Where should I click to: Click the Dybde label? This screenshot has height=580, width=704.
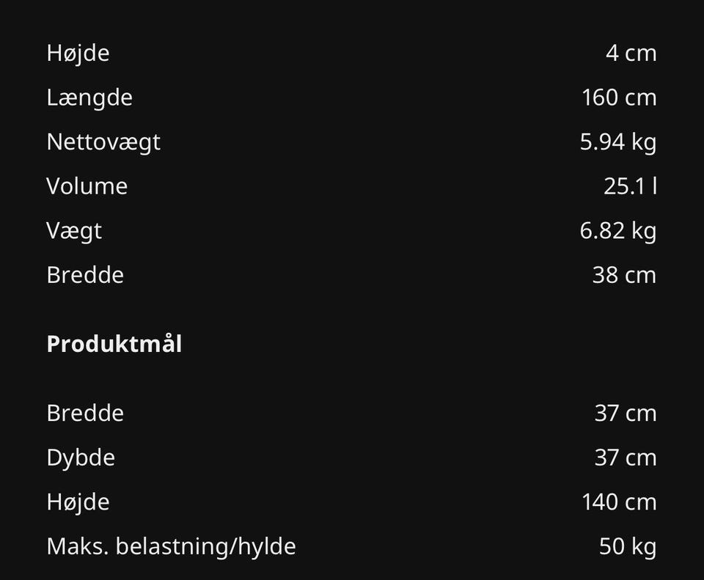(x=81, y=458)
